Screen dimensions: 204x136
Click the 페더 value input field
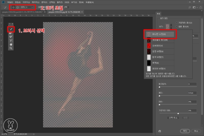coord(192,93)
